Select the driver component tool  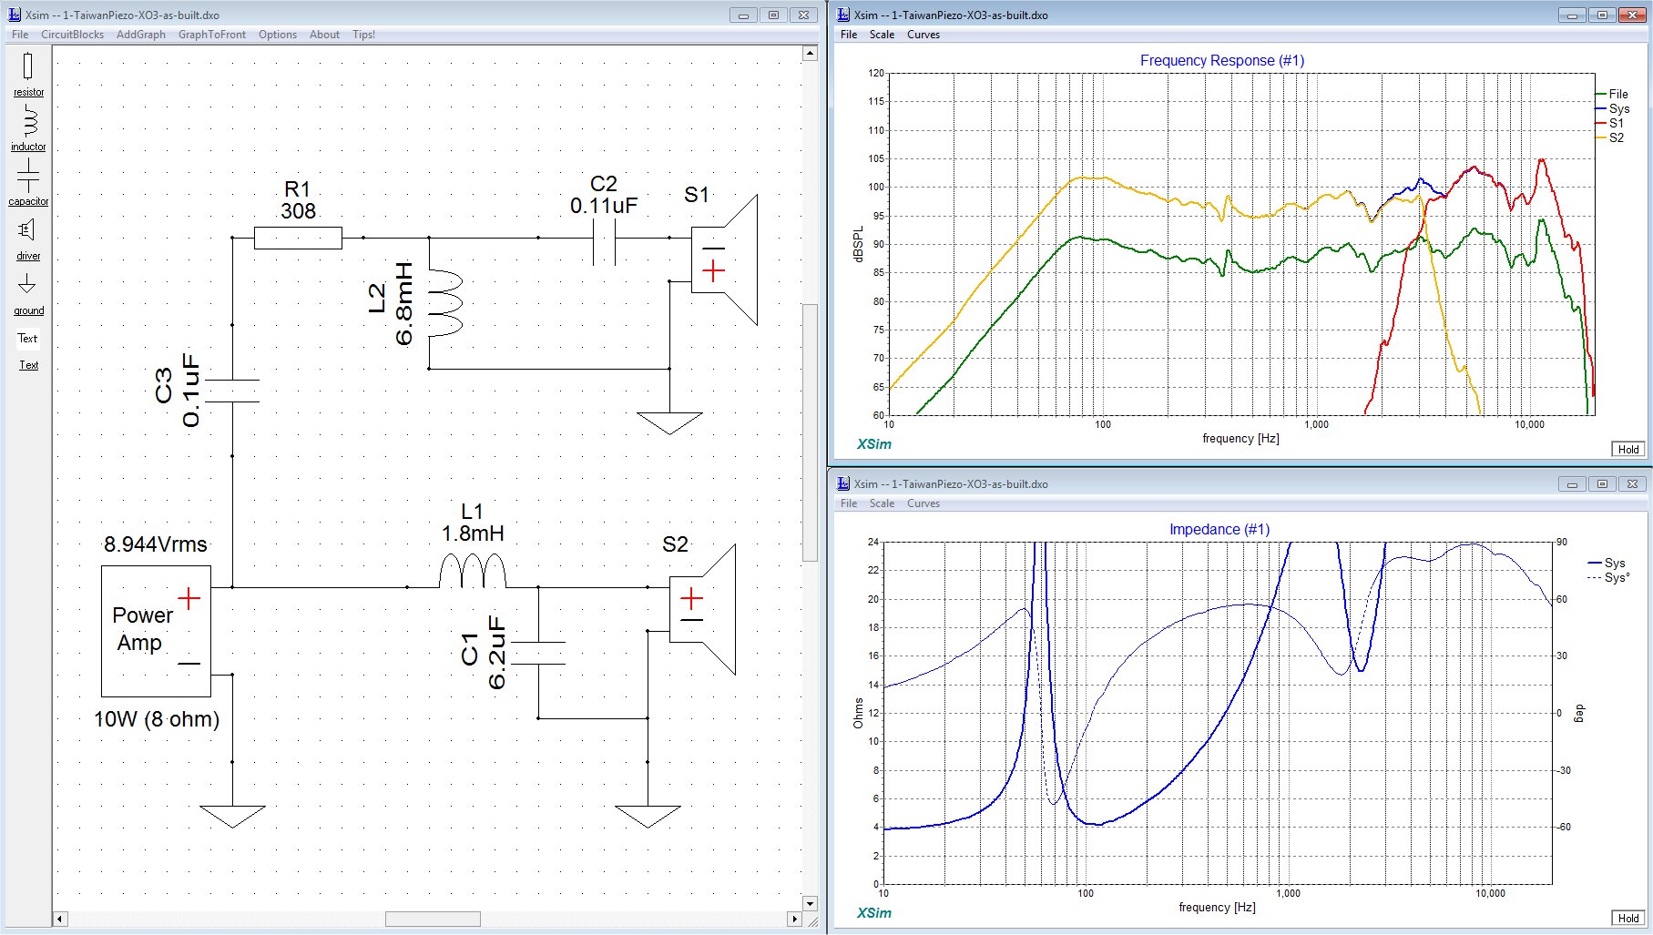coord(27,239)
